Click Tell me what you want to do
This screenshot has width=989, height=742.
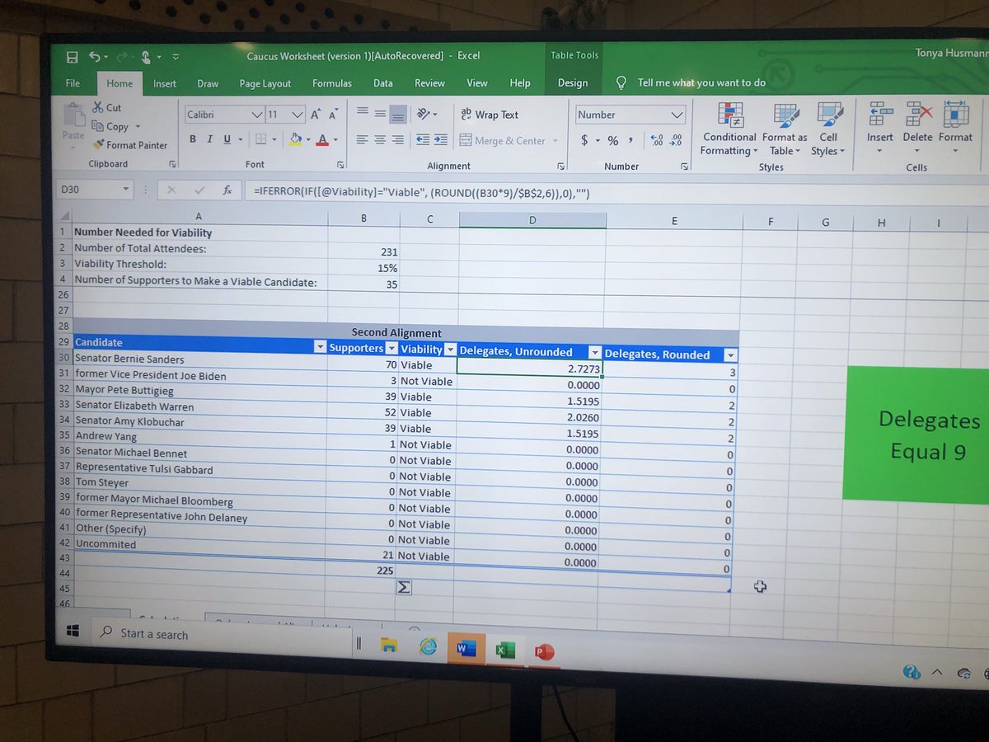click(x=691, y=82)
